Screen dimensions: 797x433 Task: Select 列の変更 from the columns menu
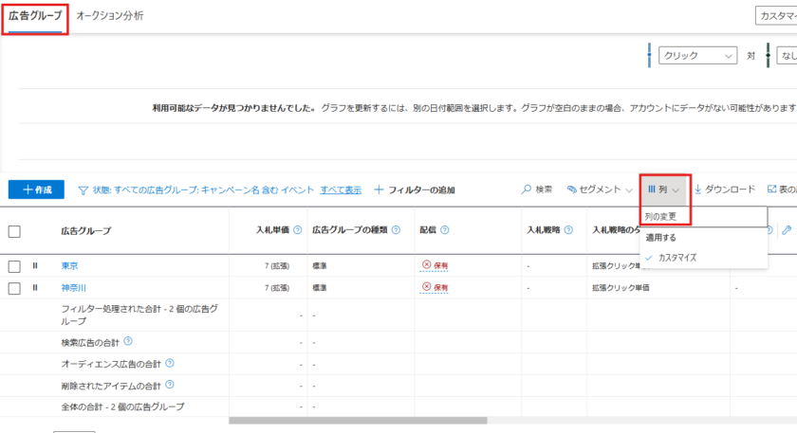pos(661,216)
